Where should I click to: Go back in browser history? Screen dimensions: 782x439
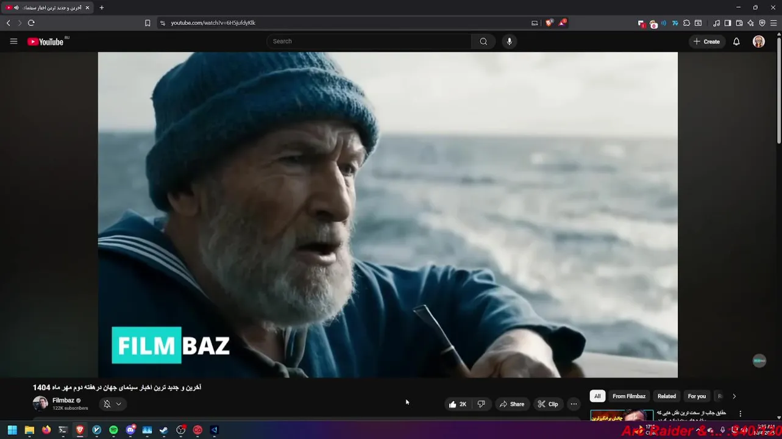[9, 23]
